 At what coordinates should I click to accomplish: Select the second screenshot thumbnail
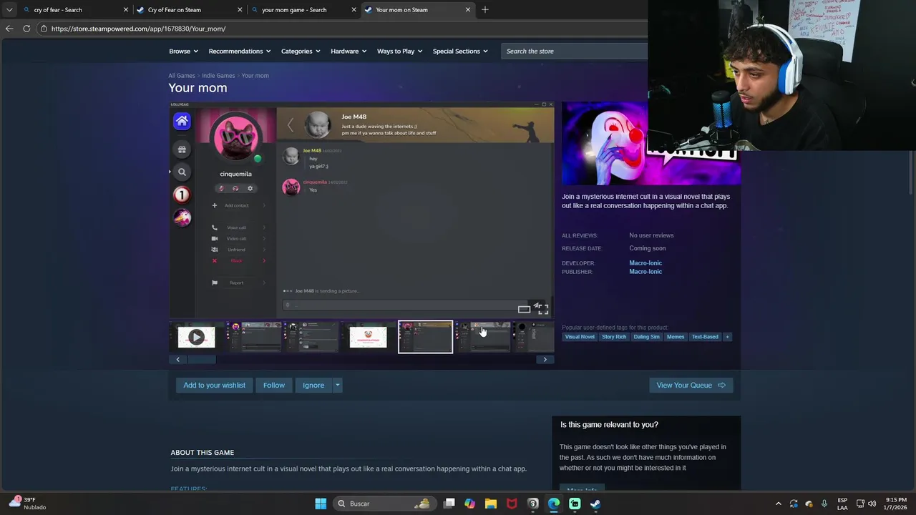coord(253,337)
